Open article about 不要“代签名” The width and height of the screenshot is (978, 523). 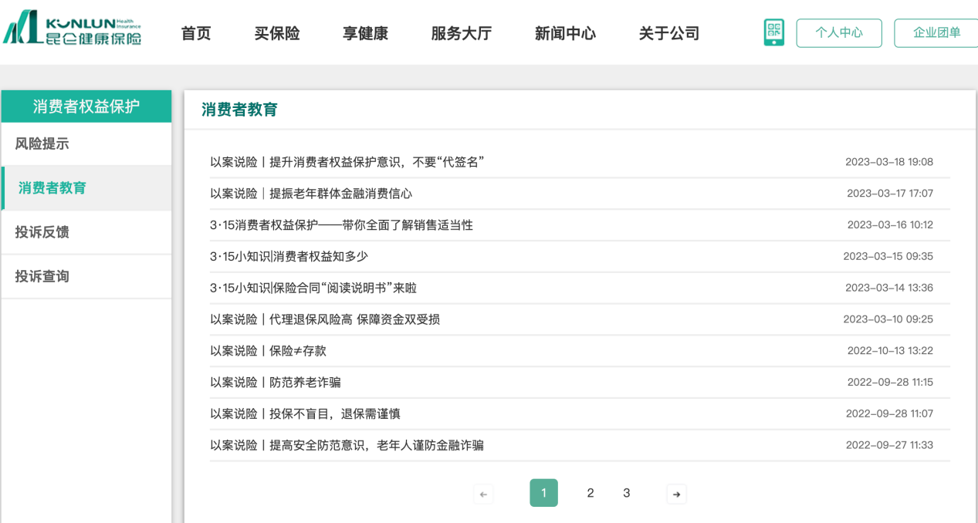347,162
